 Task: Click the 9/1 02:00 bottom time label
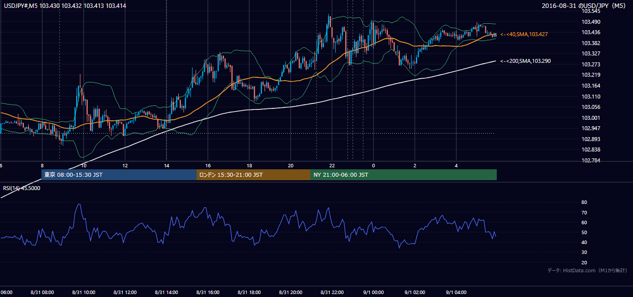415,292
